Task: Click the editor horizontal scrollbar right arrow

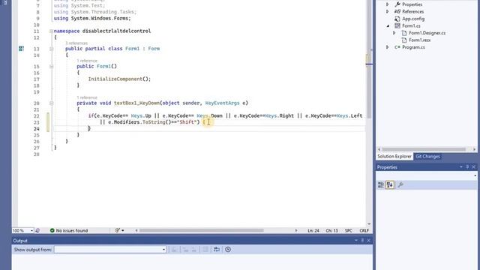Action: point(296,230)
